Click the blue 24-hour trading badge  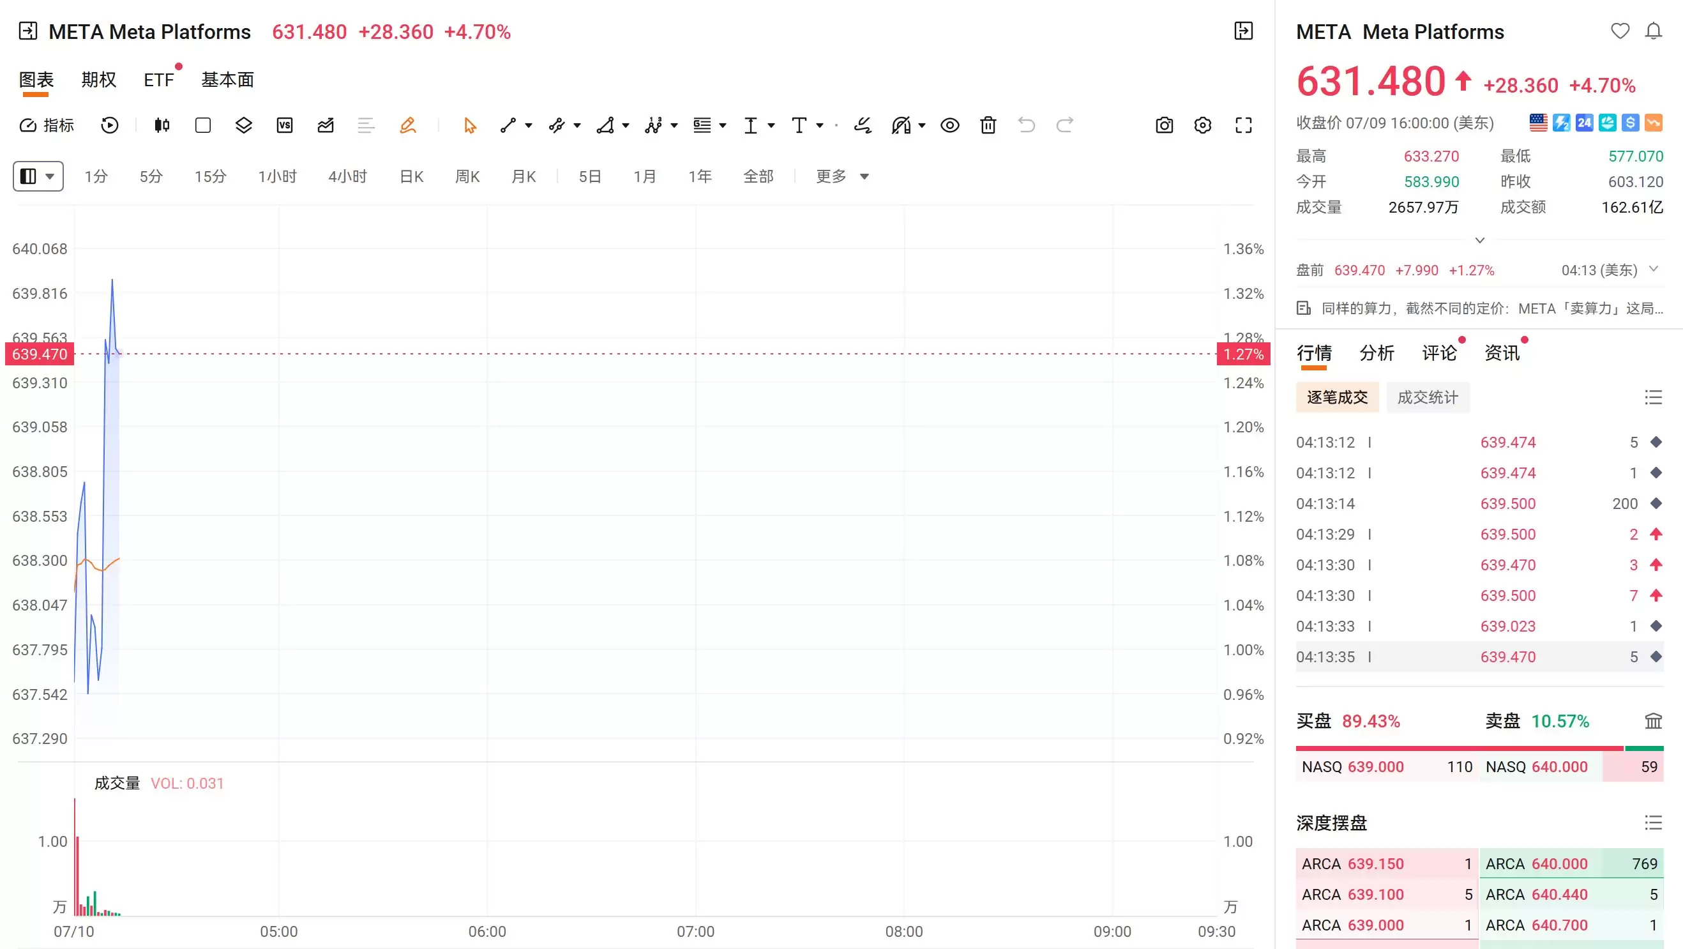click(1584, 122)
